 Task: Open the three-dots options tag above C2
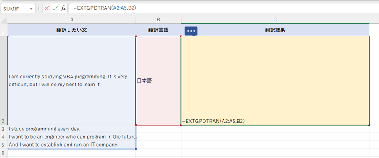[191, 31]
